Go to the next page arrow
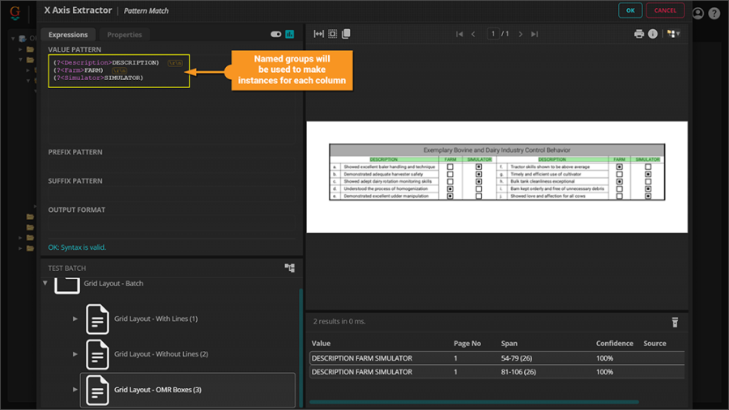Image resolution: width=729 pixels, height=410 pixels. click(x=521, y=34)
